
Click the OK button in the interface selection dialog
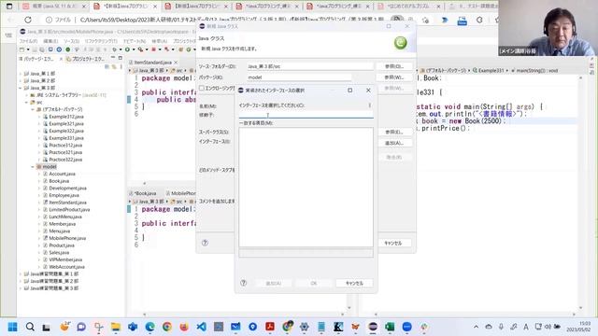pyautogui.click(x=314, y=283)
